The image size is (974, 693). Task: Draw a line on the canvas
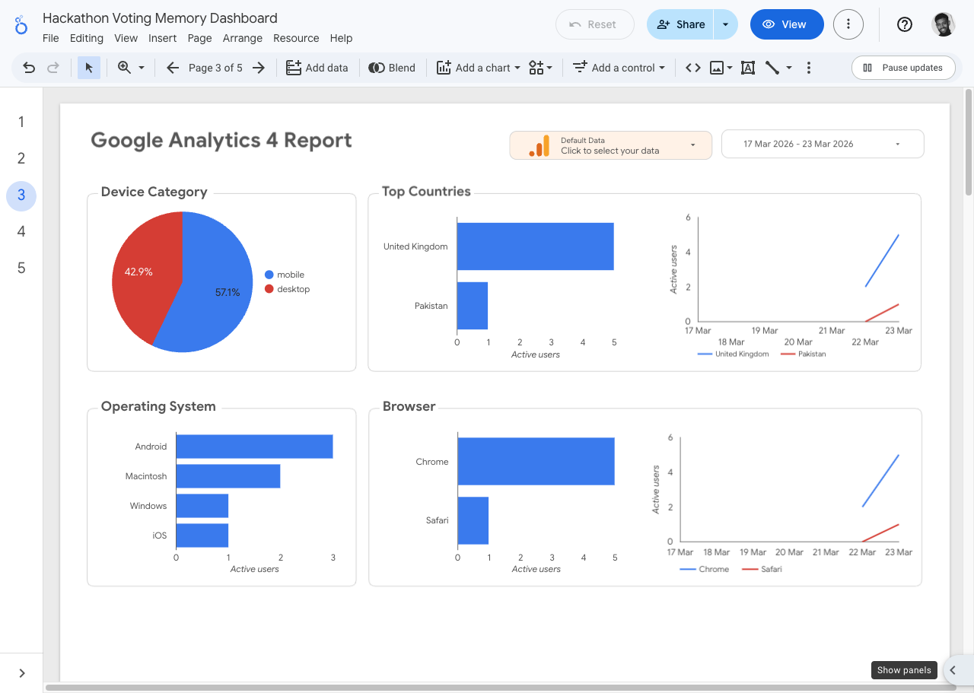[772, 67]
